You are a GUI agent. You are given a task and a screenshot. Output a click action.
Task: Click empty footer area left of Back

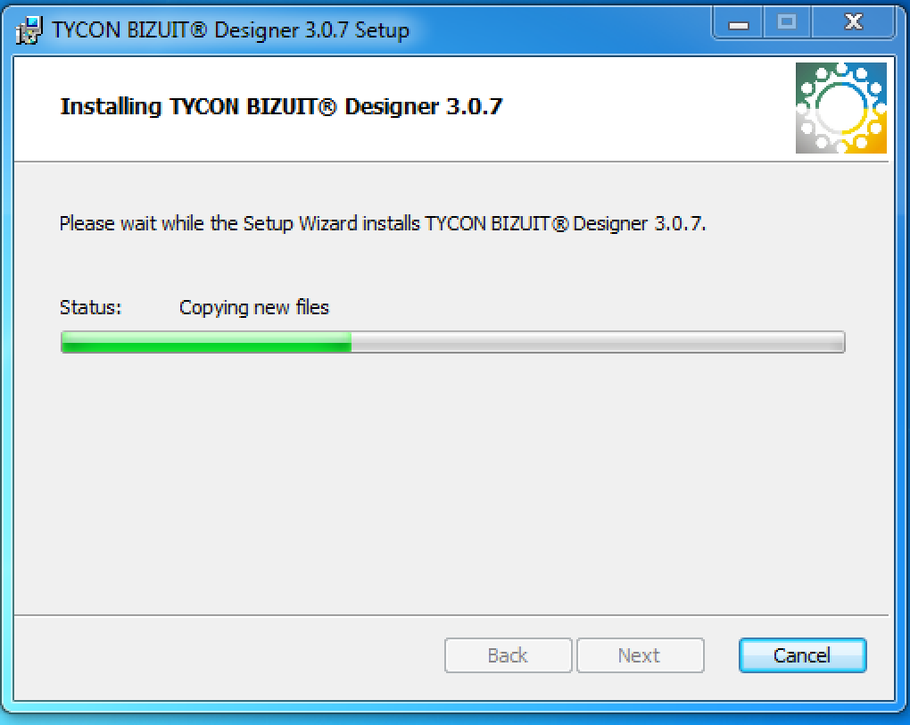pos(227,656)
